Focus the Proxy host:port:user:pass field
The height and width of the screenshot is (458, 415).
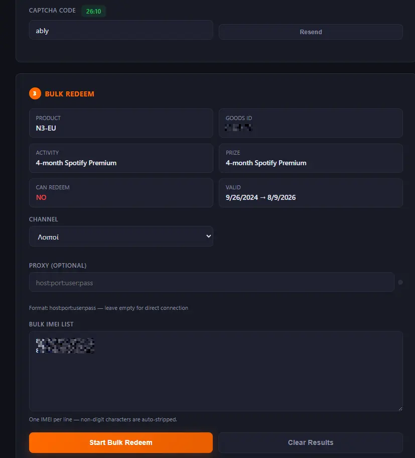212,282
